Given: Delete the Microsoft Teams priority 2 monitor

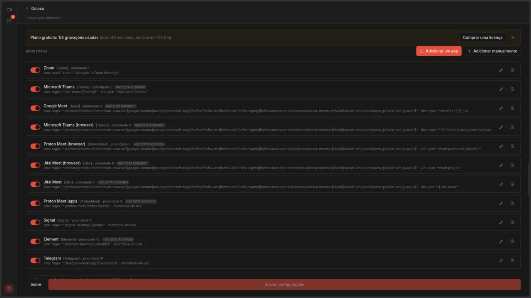Looking at the screenshot, I should click(x=512, y=89).
